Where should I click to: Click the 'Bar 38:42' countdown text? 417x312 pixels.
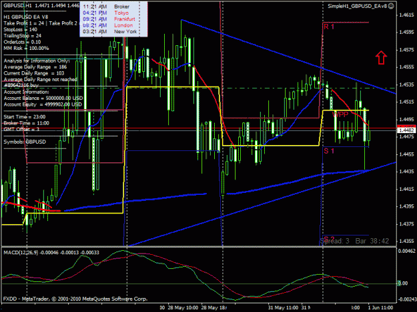click(372, 241)
